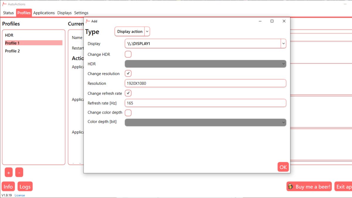Click the Refresh rate input field

(x=205, y=103)
